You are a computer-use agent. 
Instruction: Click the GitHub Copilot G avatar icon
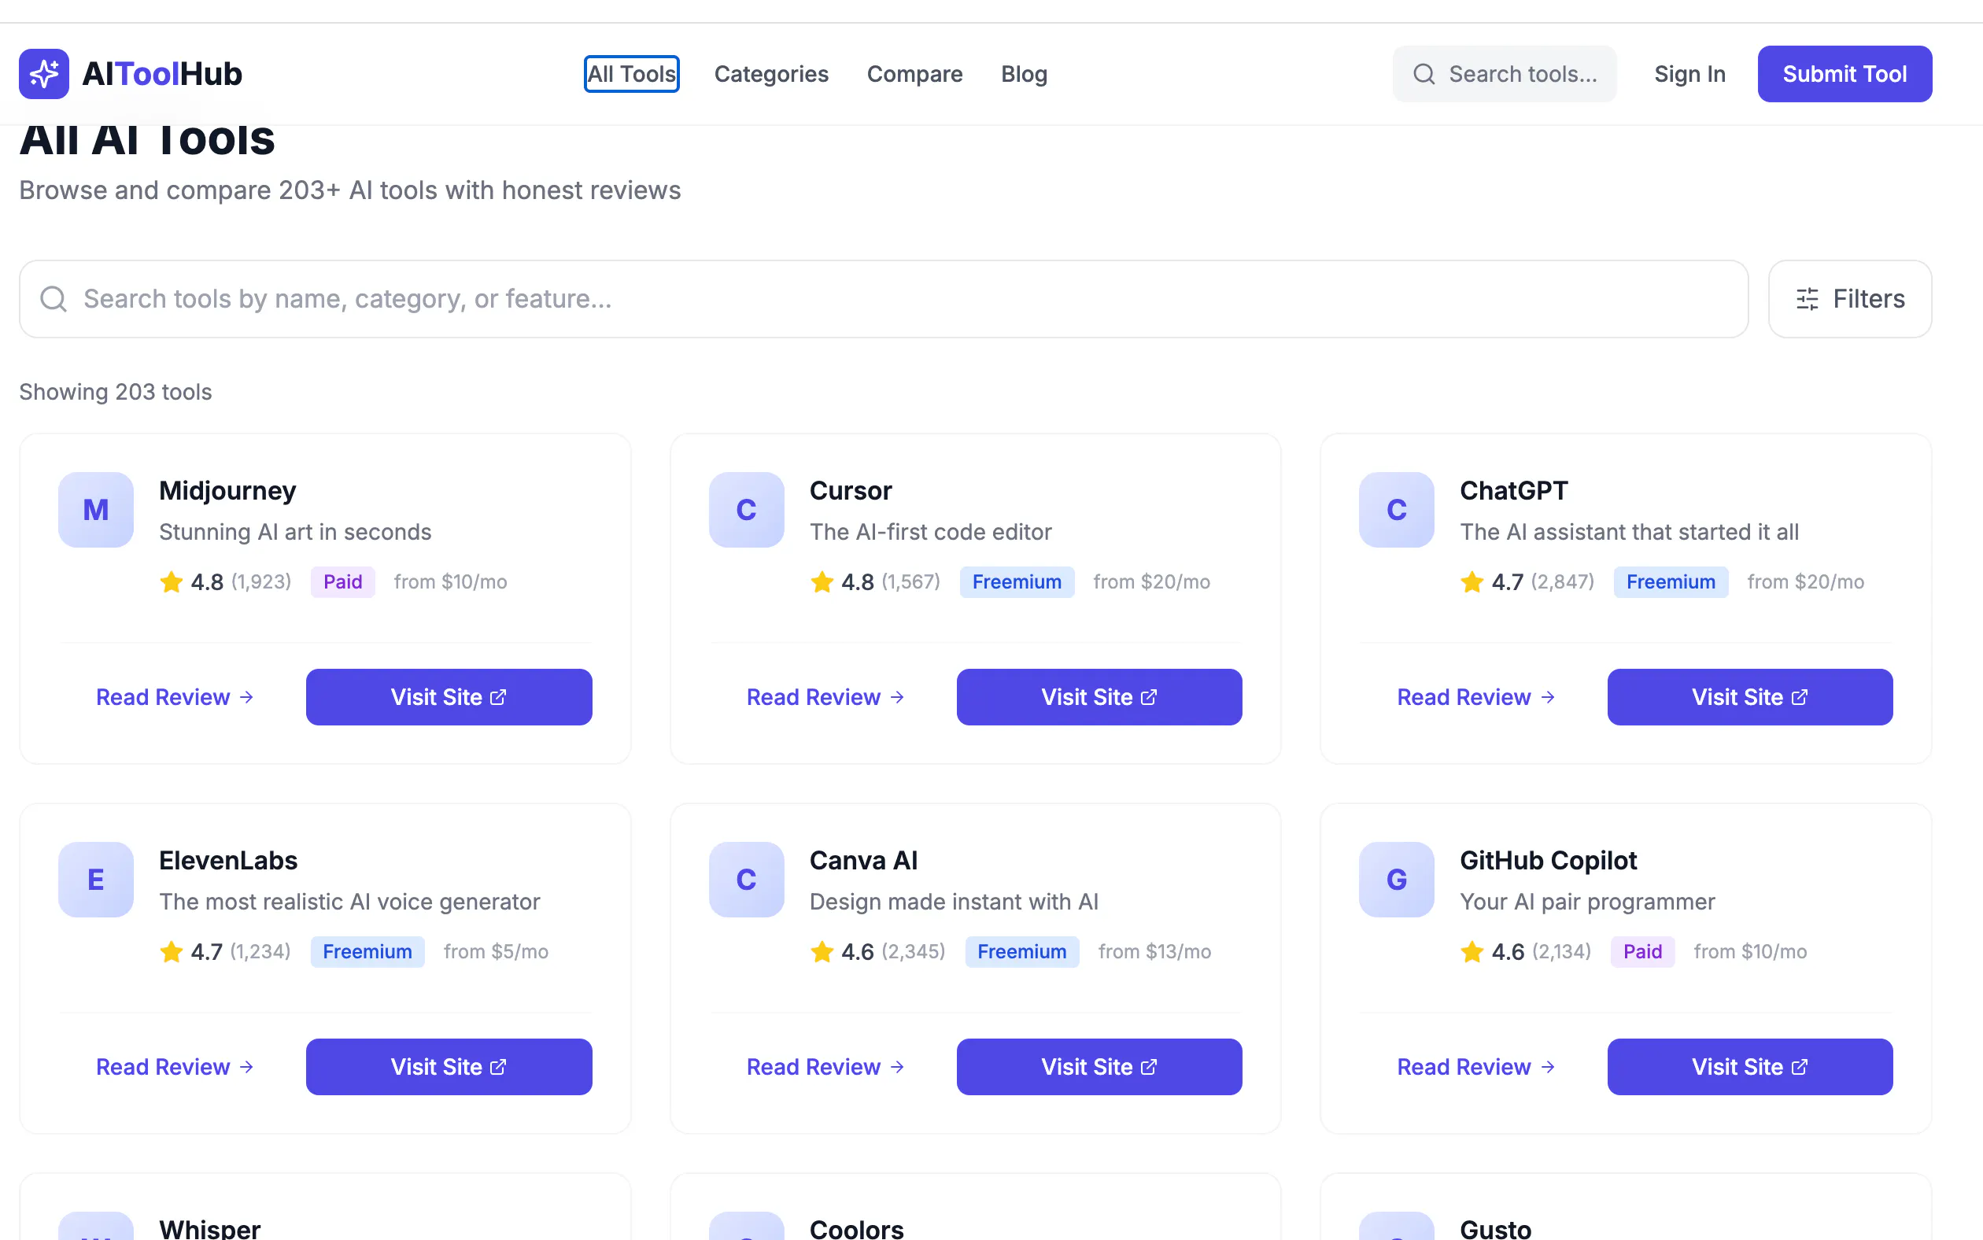click(x=1397, y=880)
